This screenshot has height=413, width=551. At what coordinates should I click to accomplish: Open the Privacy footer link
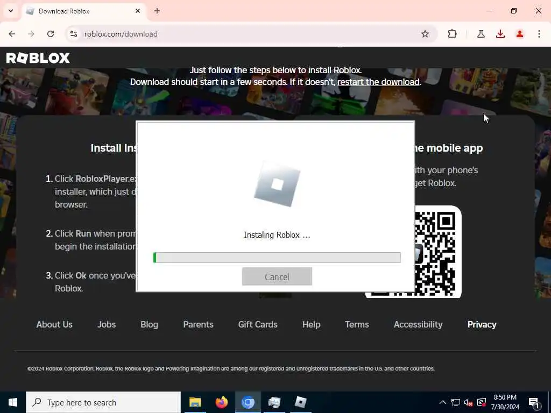482,324
